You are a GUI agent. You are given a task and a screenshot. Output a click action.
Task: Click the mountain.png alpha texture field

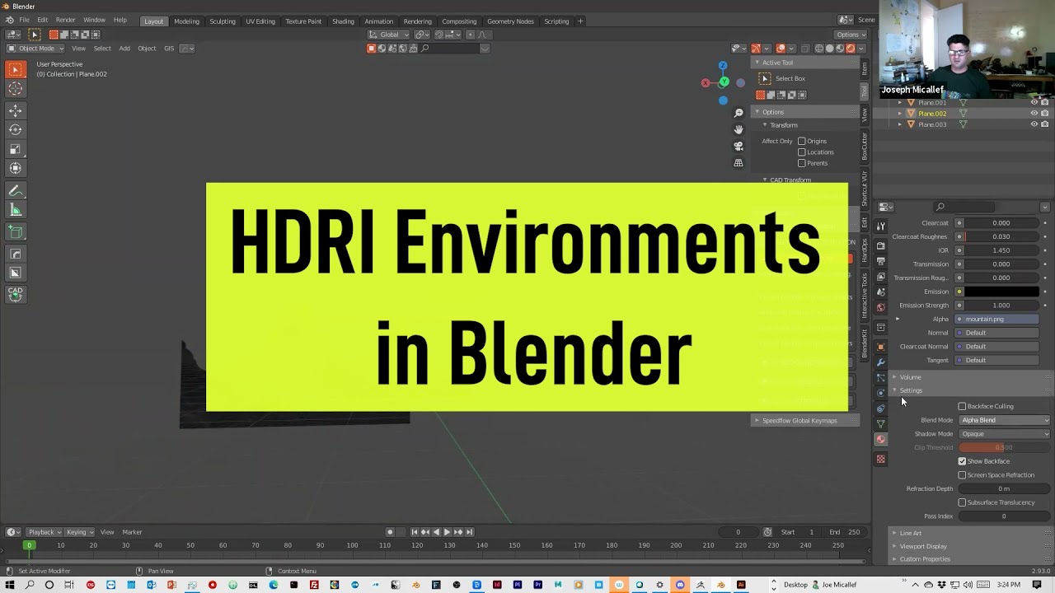(x=996, y=319)
